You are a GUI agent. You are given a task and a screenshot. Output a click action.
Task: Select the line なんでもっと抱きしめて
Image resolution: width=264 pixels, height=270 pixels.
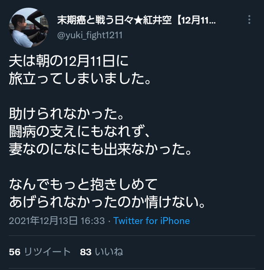[x=83, y=184]
